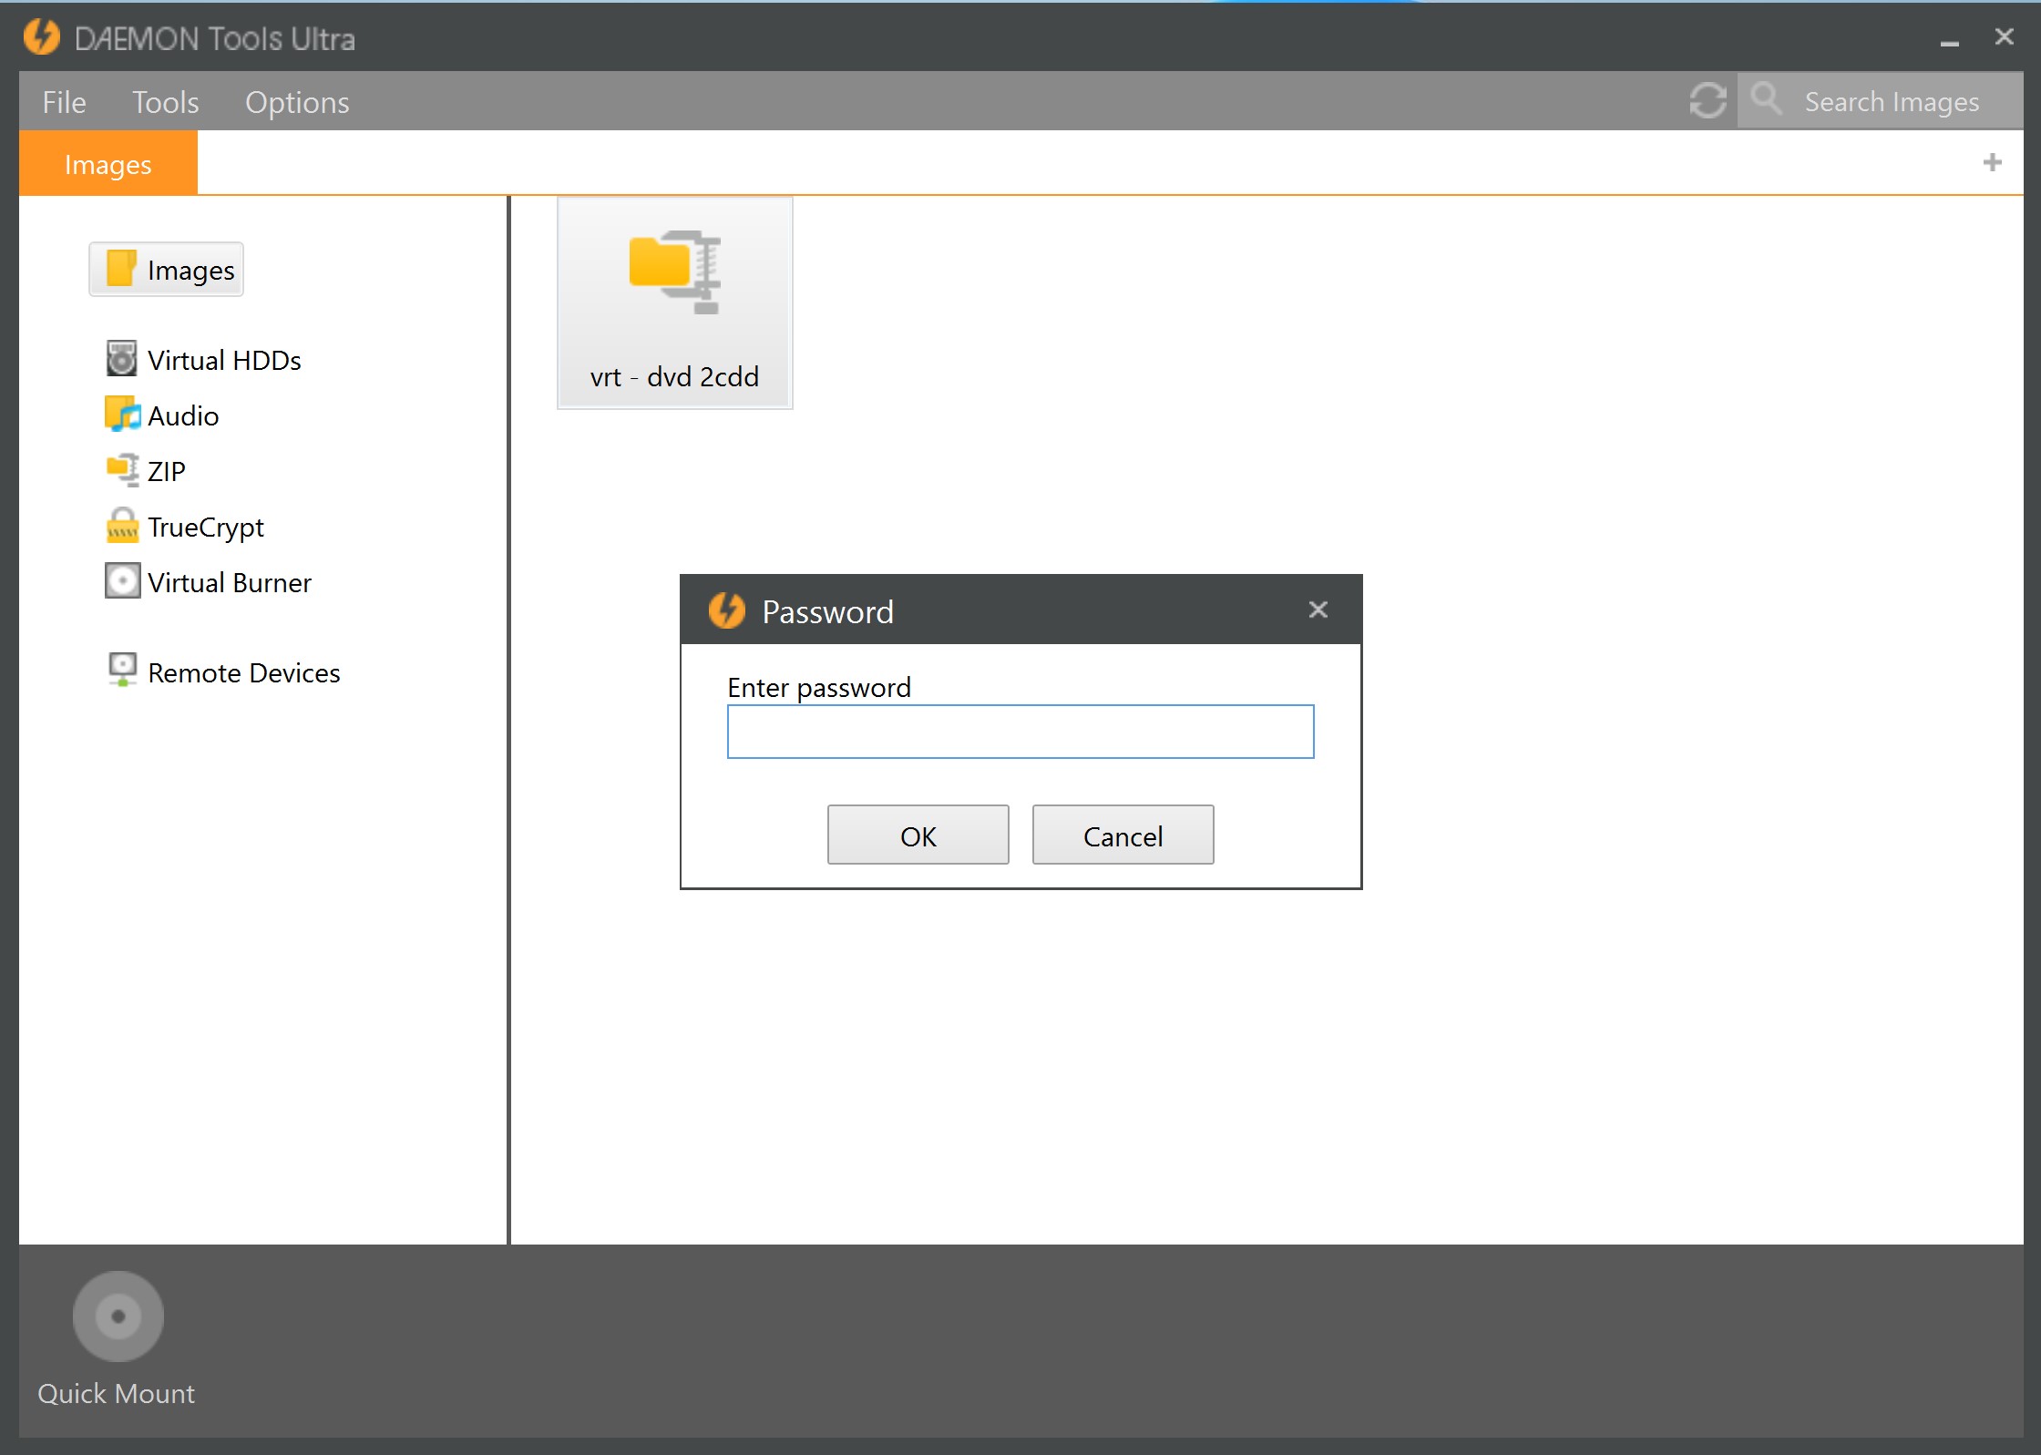Screen dimensions: 2041x1455
Task: Click the DAEMON logo in Password dialog
Action: point(727,610)
